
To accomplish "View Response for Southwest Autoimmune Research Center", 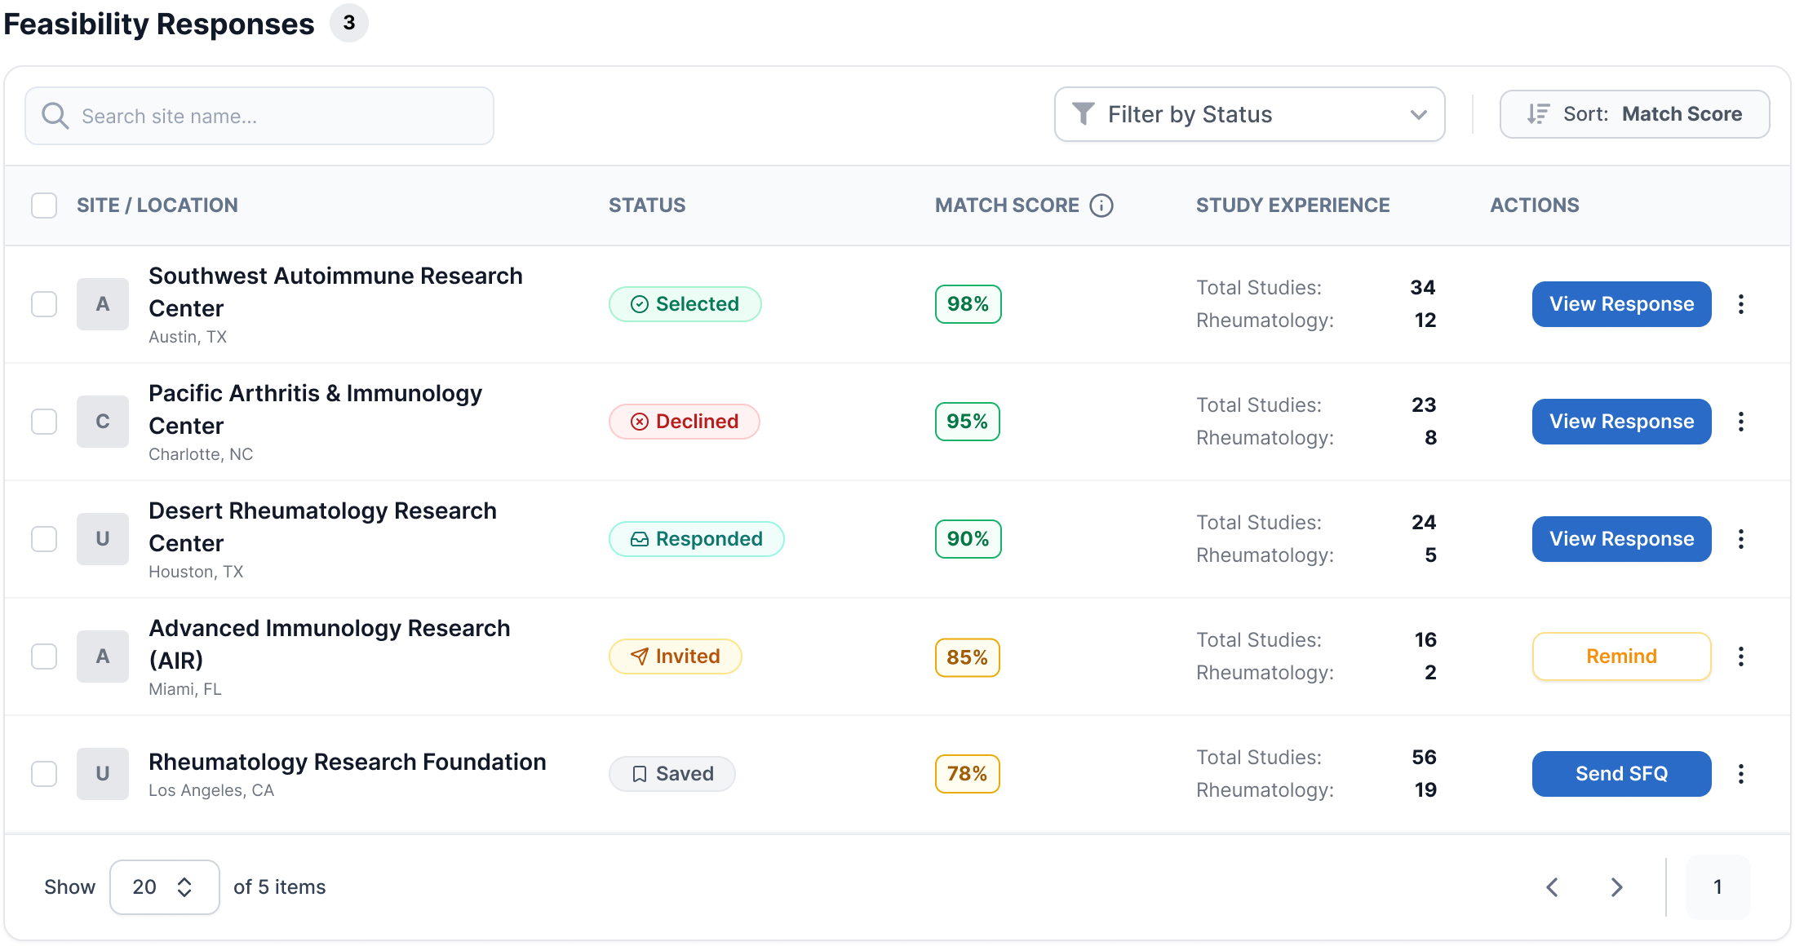I will pyautogui.click(x=1621, y=304).
